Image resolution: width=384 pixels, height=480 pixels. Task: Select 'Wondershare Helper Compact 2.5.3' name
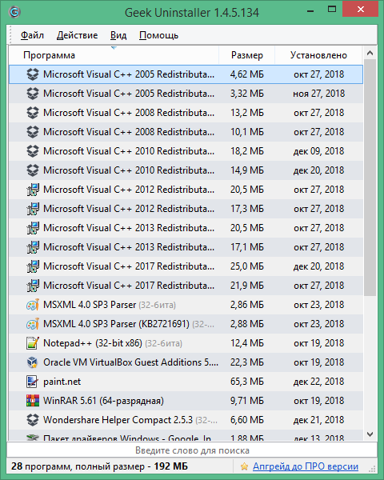click(x=118, y=420)
